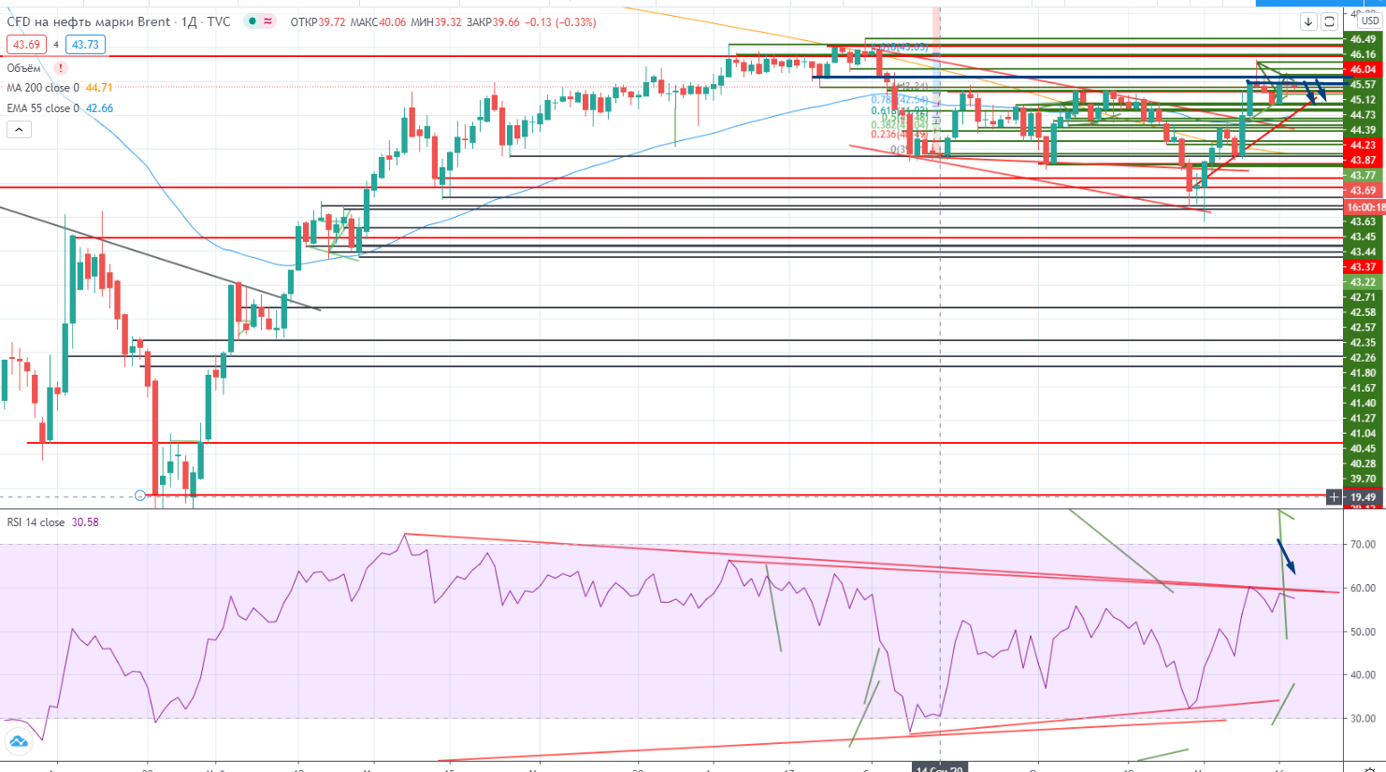Image resolution: width=1386 pixels, height=772 pixels.
Task: Click the blue buy price button 43.73
Action: tap(85, 44)
